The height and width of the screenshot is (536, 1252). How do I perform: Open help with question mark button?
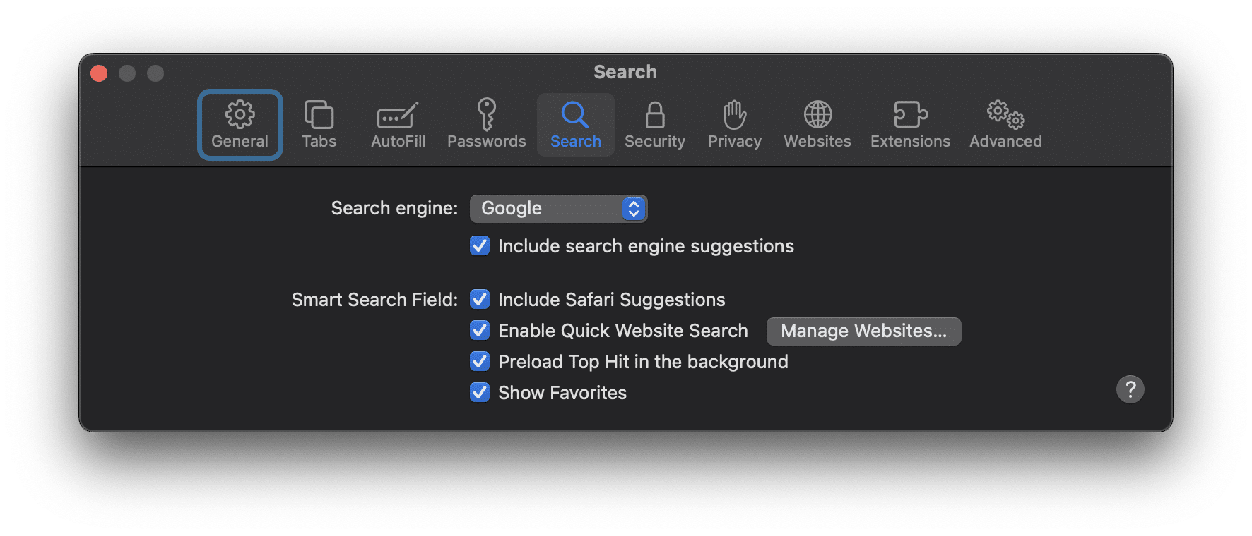[1130, 389]
